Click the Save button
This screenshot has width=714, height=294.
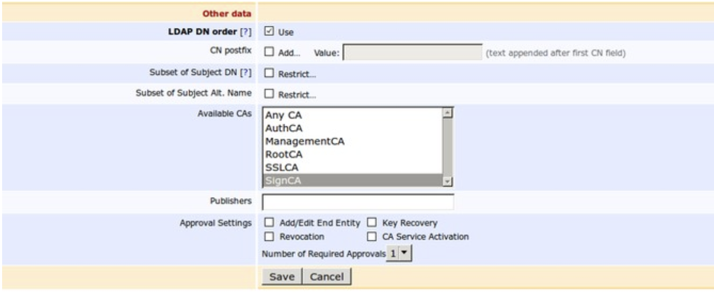click(281, 277)
